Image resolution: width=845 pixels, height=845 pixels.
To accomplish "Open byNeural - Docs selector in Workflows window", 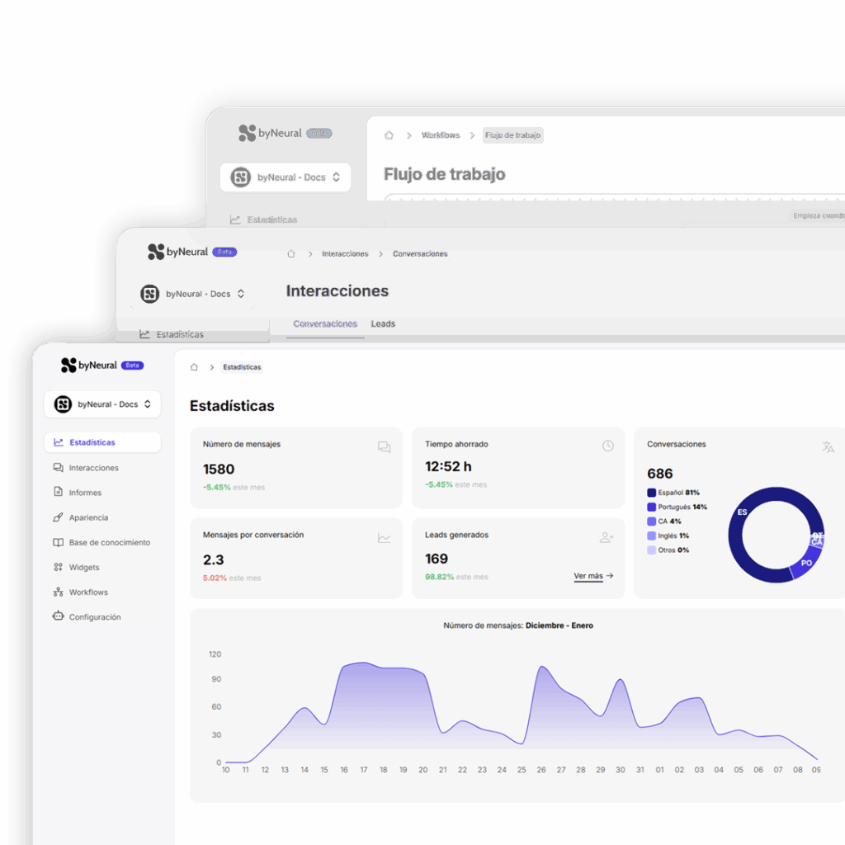I will (x=286, y=177).
